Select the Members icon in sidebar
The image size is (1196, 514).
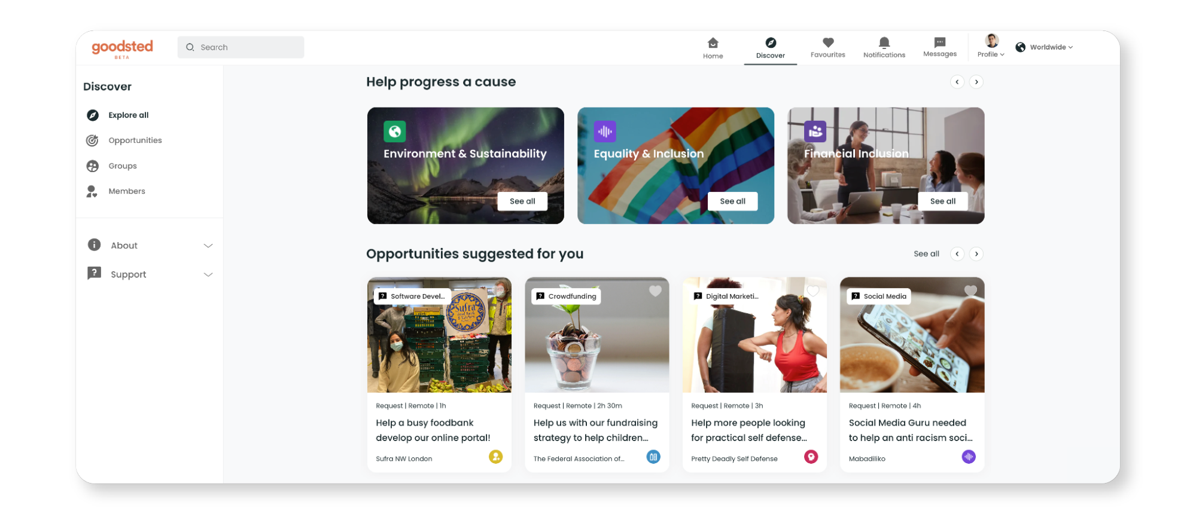click(92, 191)
